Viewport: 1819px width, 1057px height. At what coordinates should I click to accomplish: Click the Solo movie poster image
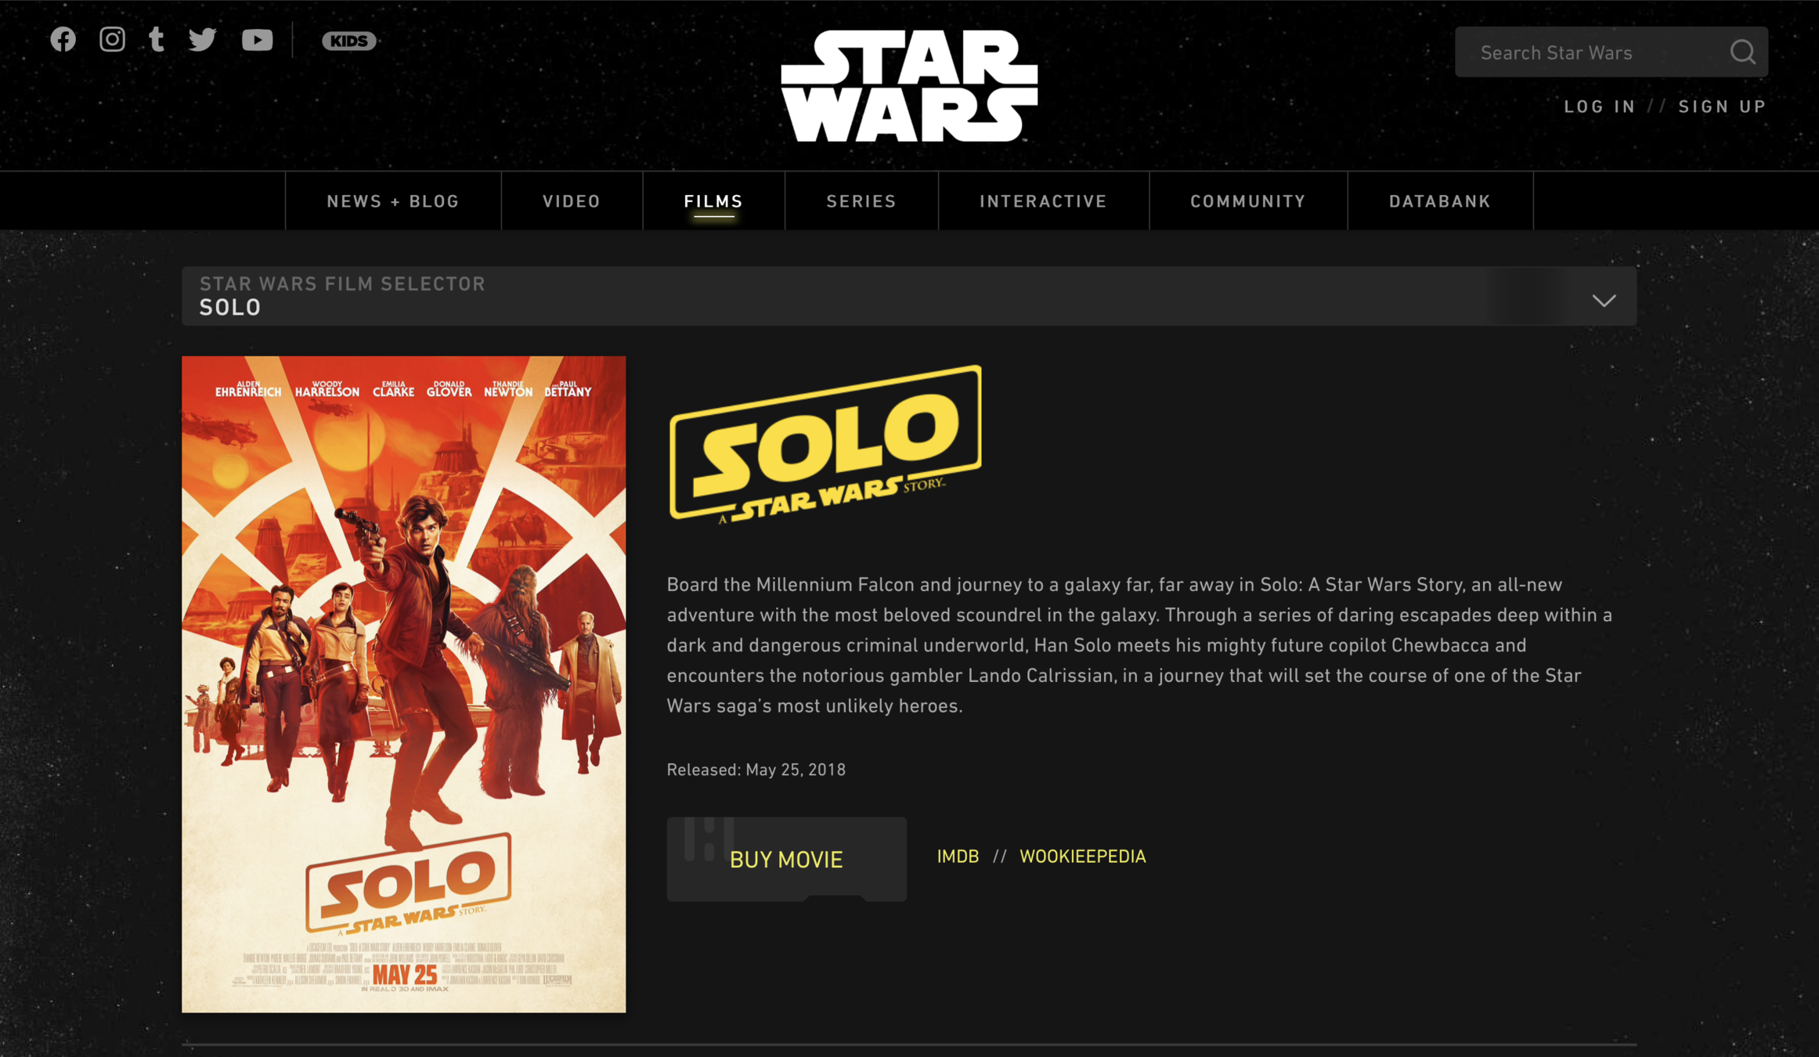[403, 684]
